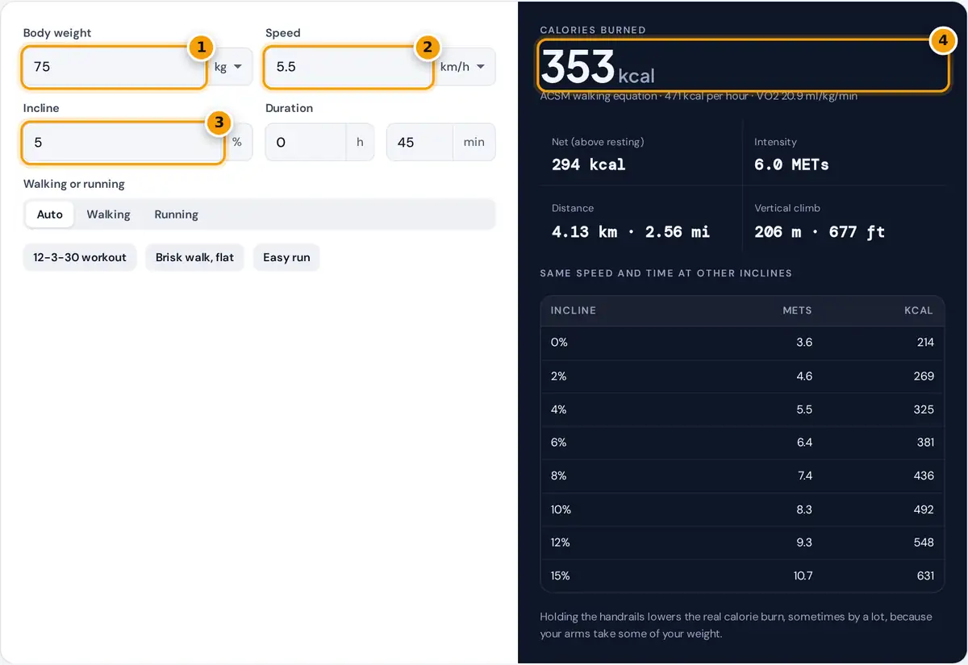The image size is (968, 665).
Task: Click the Duration hours input field
Action: (306, 142)
